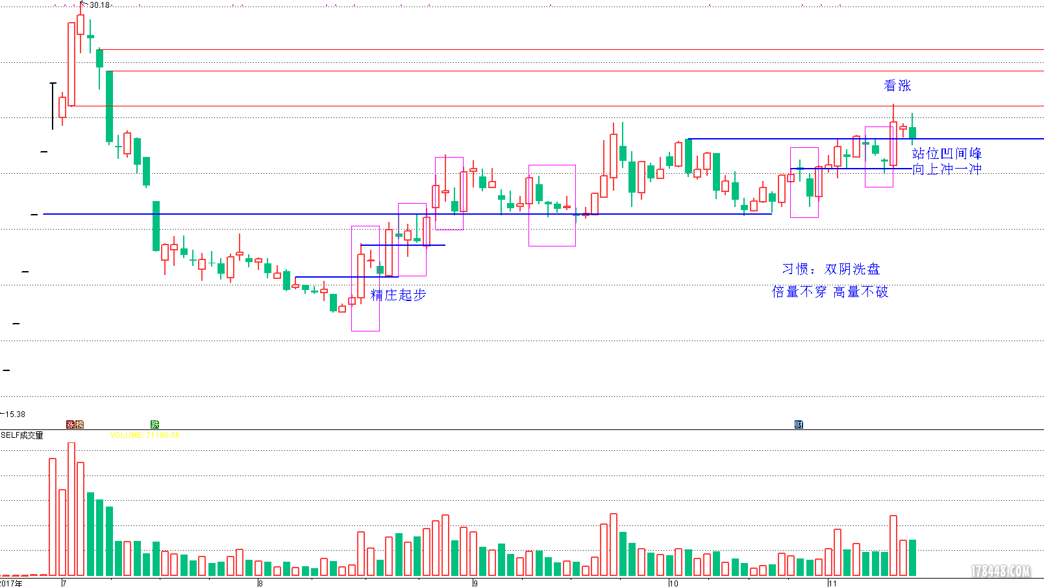Select the 习惯: 双阴洗盘 annotation
The height and width of the screenshot is (587, 1044).
point(831,269)
